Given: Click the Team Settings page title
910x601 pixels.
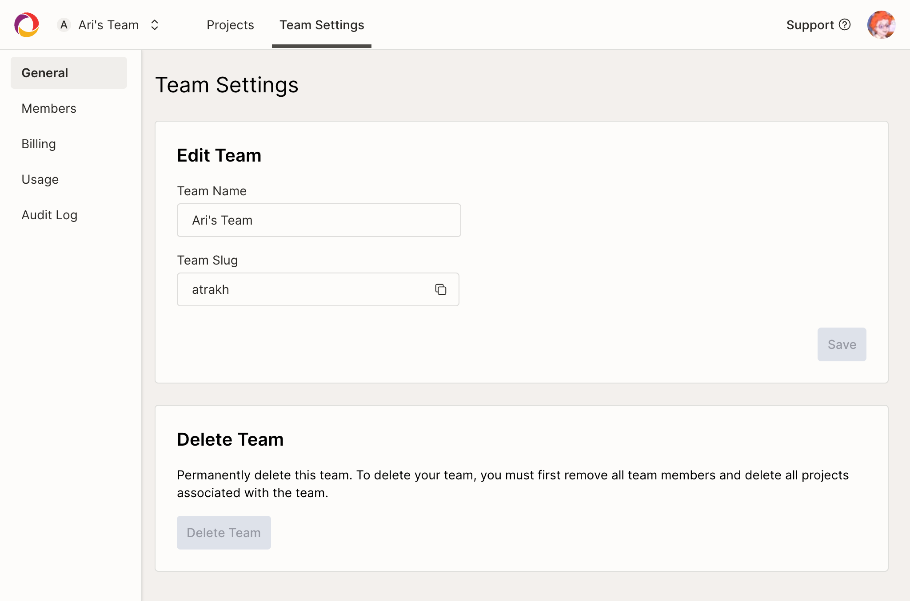Looking at the screenshot, I should click(x=227, y=85).
